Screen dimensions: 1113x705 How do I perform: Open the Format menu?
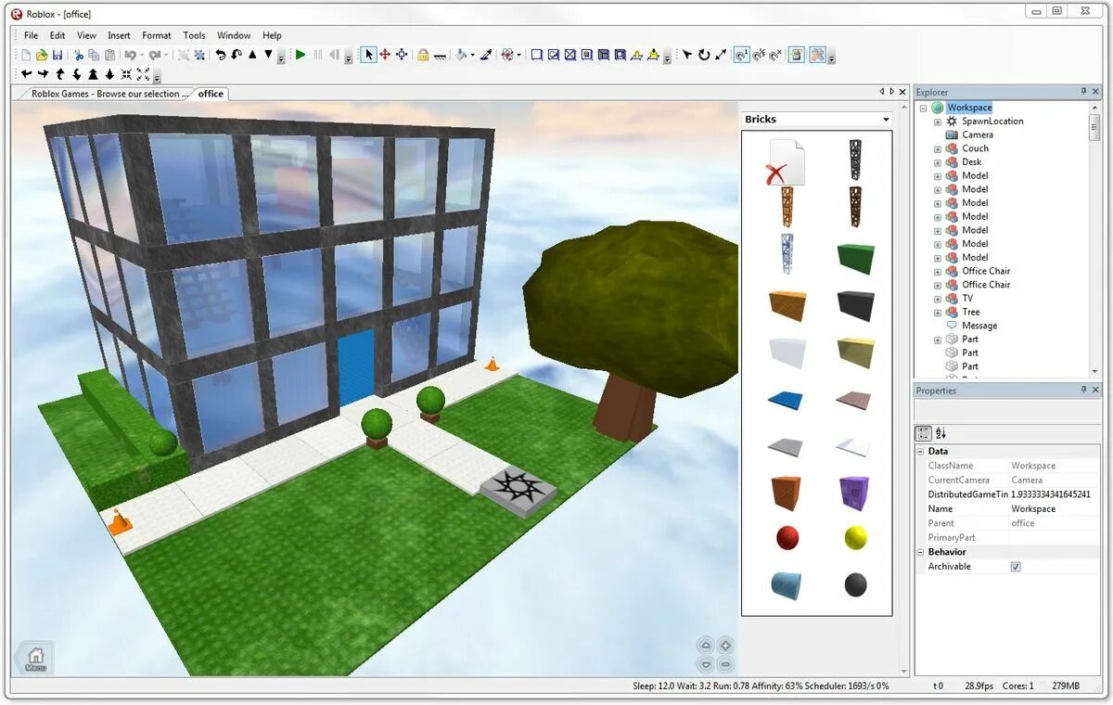coord(157,35)
